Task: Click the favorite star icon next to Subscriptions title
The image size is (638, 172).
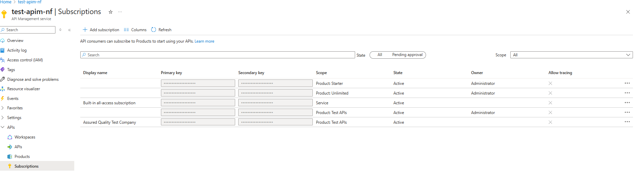Action: [x=111, y=12]
